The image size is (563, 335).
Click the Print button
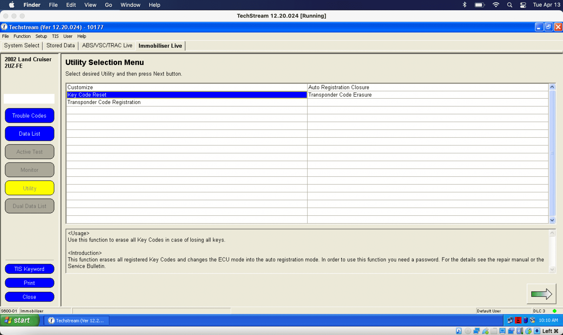click(29, 283)
